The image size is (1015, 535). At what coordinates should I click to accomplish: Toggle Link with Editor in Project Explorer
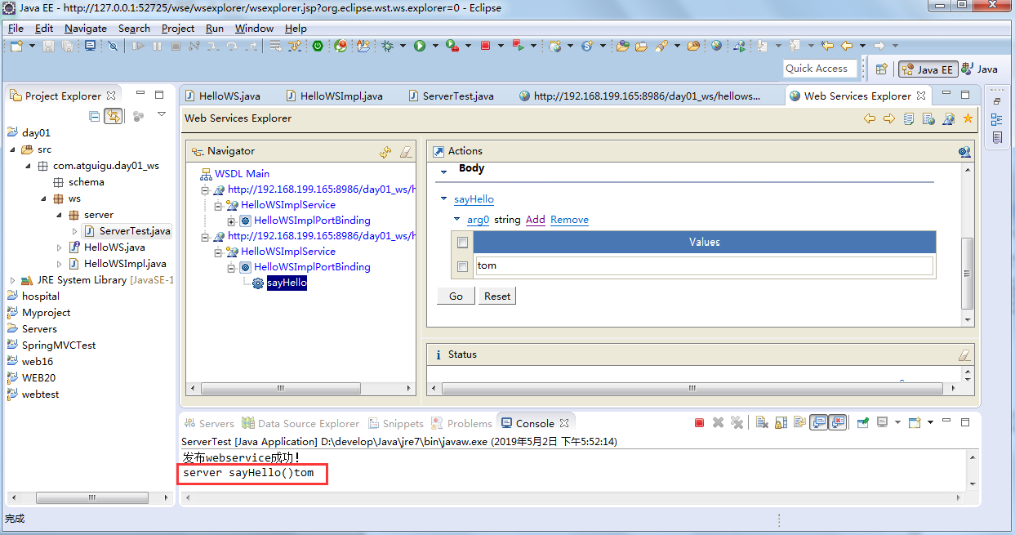click(x=114, y=116)
